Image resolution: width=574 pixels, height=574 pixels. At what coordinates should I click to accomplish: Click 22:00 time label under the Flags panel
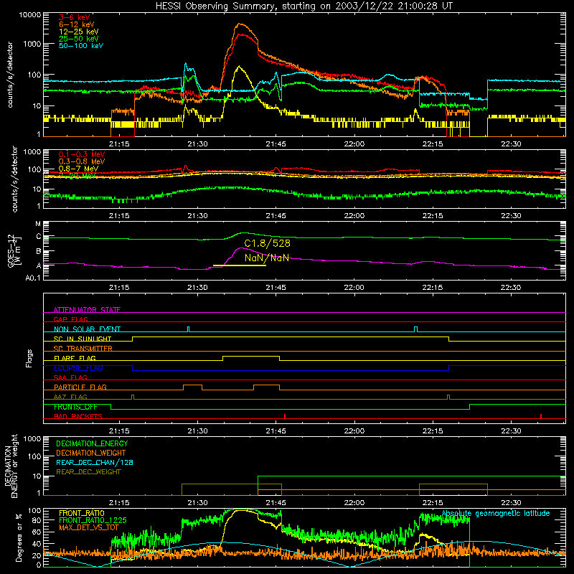(x=354, y=431)
